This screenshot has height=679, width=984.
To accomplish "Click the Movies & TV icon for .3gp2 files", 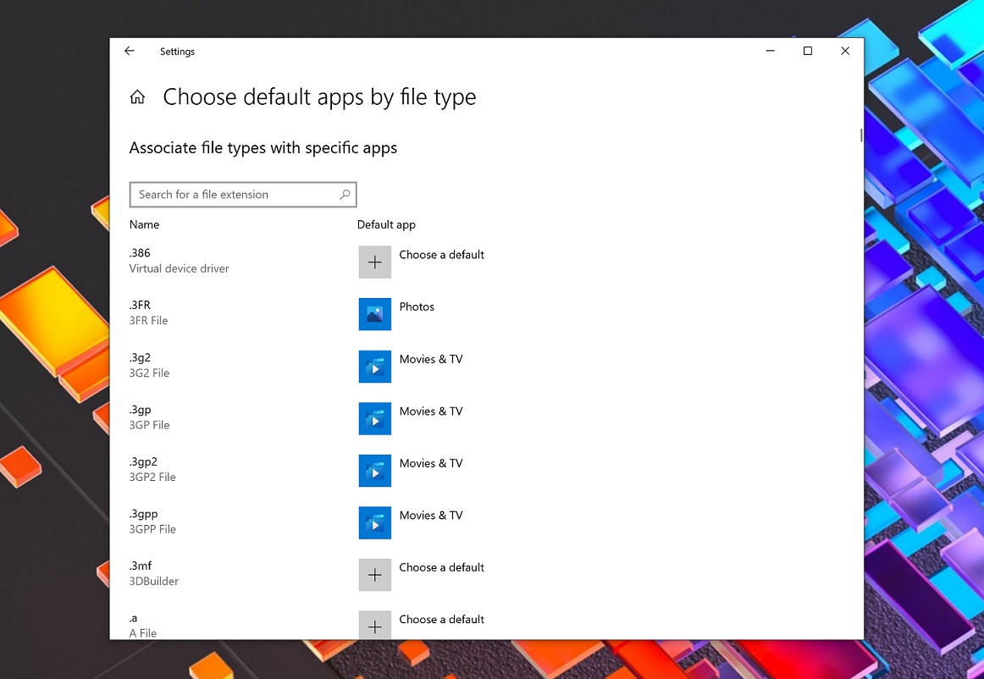I will point(374,471).
